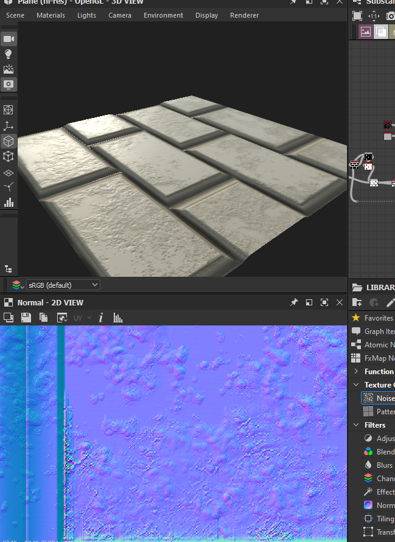Click the copy pages icon in the 2D View toolbar

[x=44, y=318]
